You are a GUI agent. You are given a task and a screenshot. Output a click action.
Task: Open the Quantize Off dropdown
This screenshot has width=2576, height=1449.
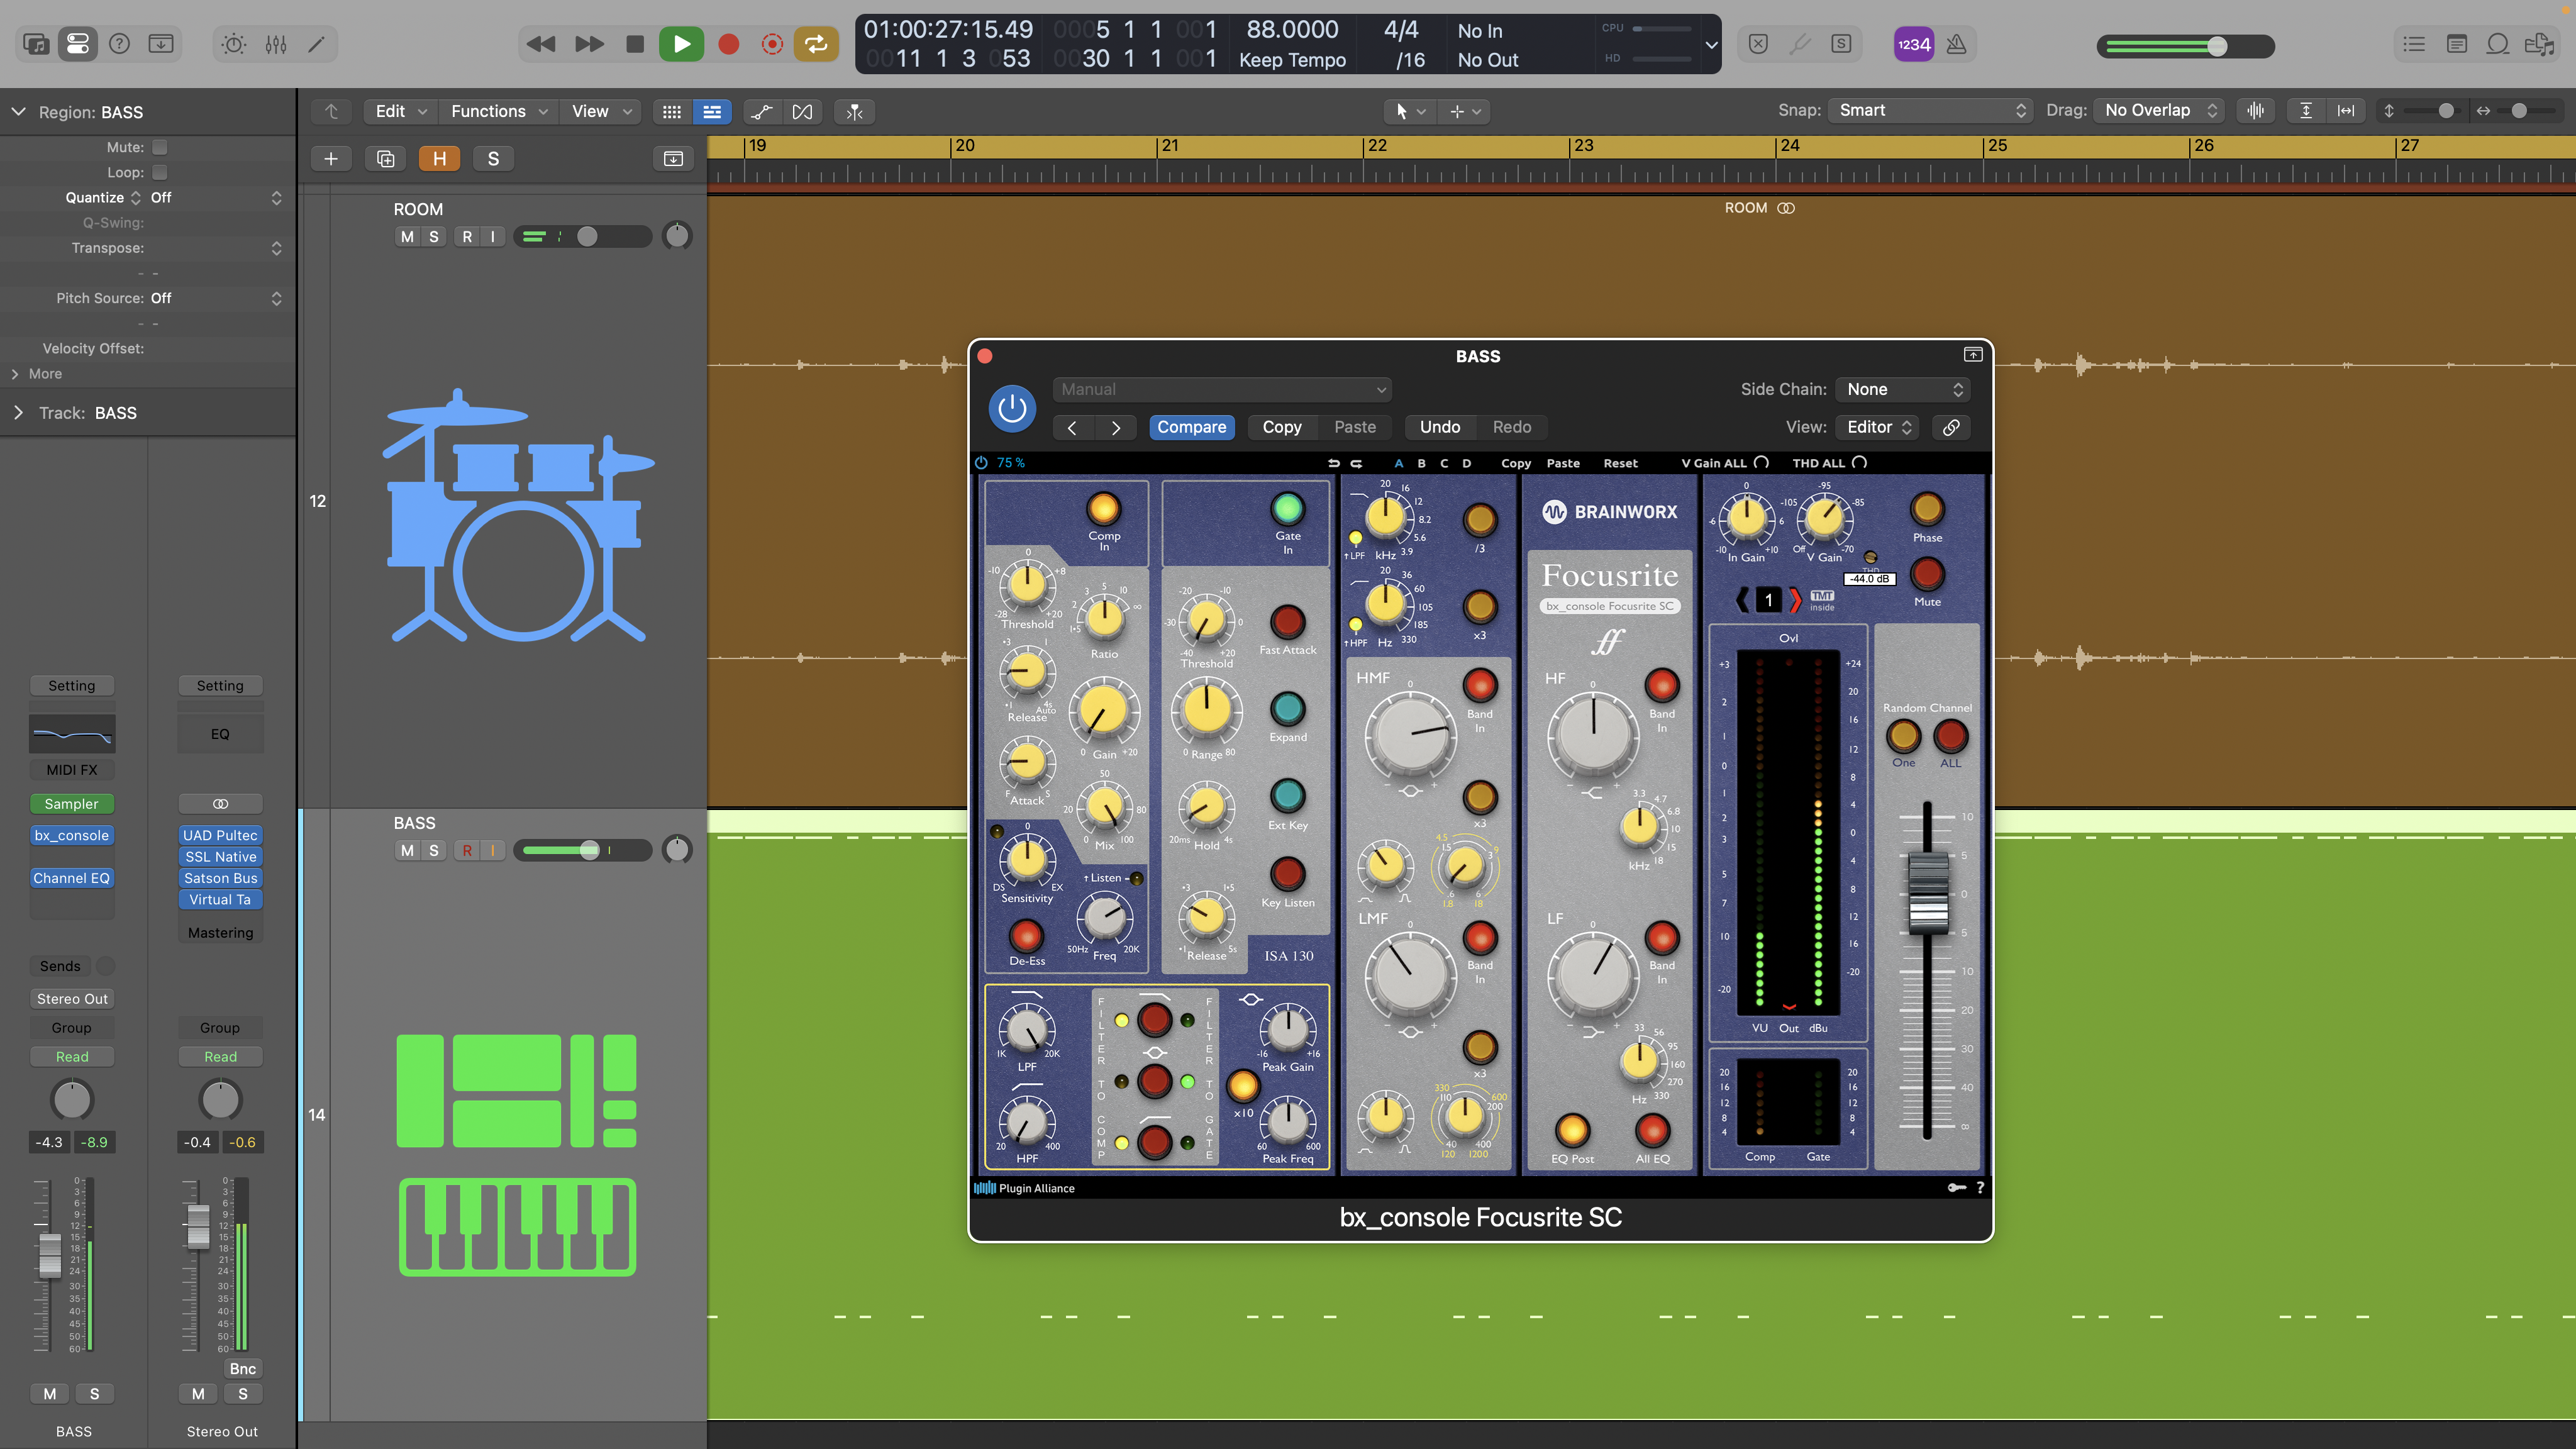(x=216, y=197)
